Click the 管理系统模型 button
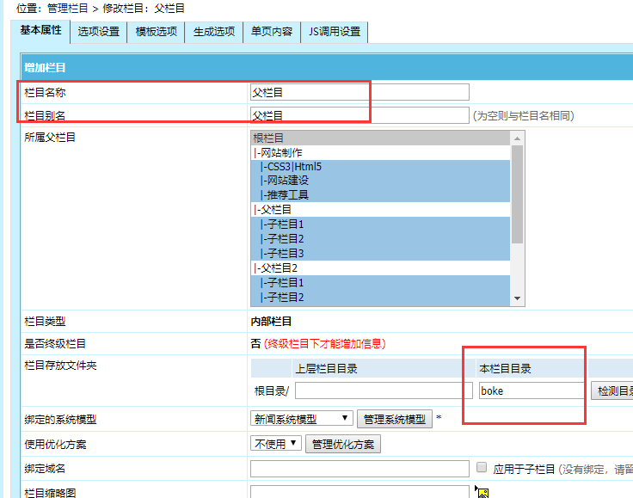 pyautogui.click(x=393, y=419)
